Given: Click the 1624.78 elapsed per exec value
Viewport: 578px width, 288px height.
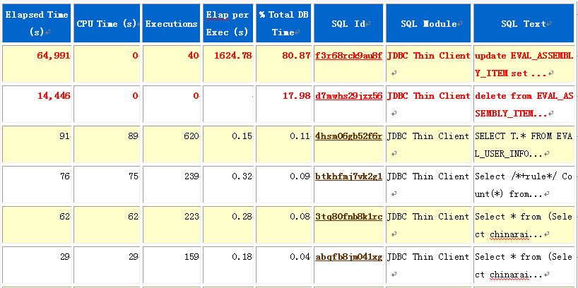Looking at the screenshot, I should (232, 56).
